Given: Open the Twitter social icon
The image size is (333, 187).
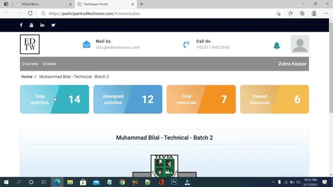Looking at the screenshot, I should (53, 25).
